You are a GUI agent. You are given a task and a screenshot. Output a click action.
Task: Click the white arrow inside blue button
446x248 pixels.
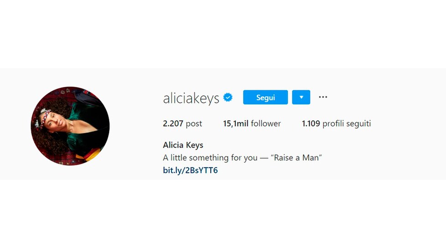point(301,97)
